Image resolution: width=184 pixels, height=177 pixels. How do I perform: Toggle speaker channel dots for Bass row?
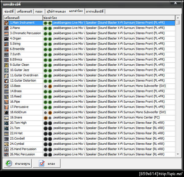[48, 86]
